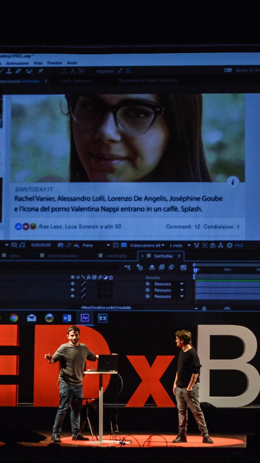Expand the Videocamera att view dropdown
Image resolution: width=260 pixels, height=463 pixels.
point(147,245)
